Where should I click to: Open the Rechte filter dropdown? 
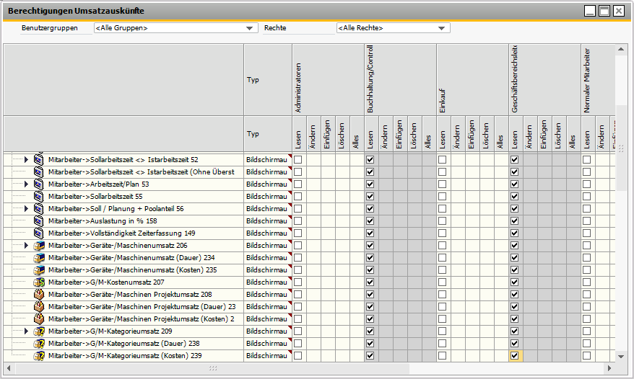[442, 28]
